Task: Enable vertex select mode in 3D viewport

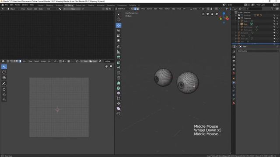Action: [133, 9]
